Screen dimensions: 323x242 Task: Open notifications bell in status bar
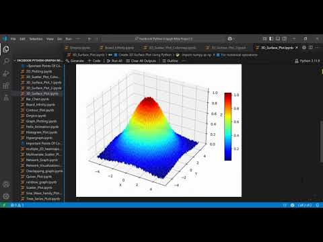[x=318, y=205]
